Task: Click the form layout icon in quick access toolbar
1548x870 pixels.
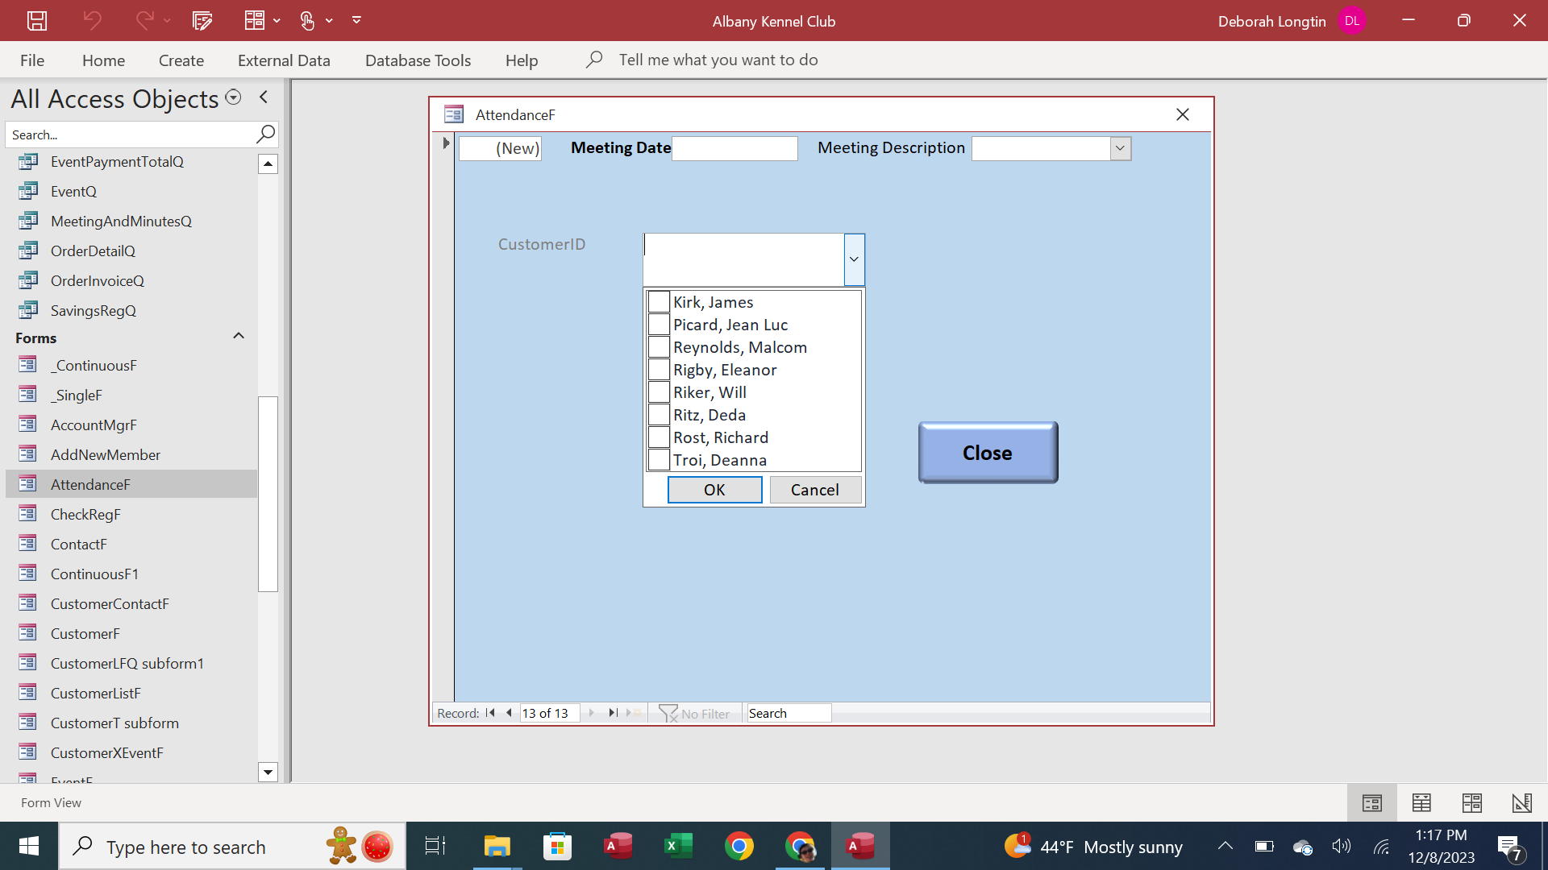Action: pyautogui.click(x=255, y=21)
